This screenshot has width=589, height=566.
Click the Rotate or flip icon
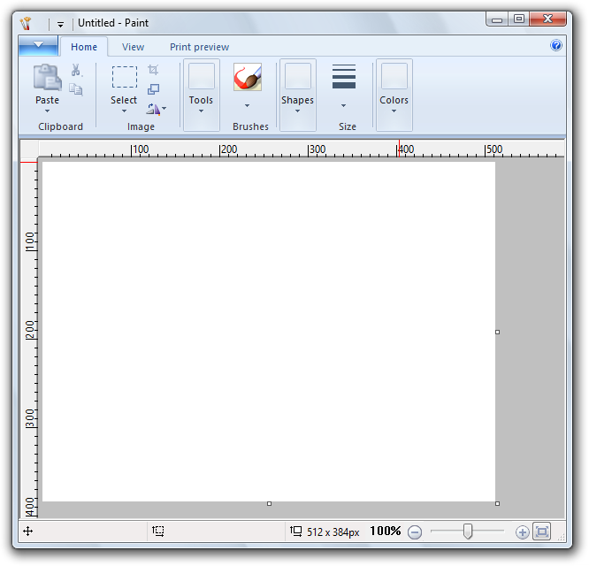(153, 109)
